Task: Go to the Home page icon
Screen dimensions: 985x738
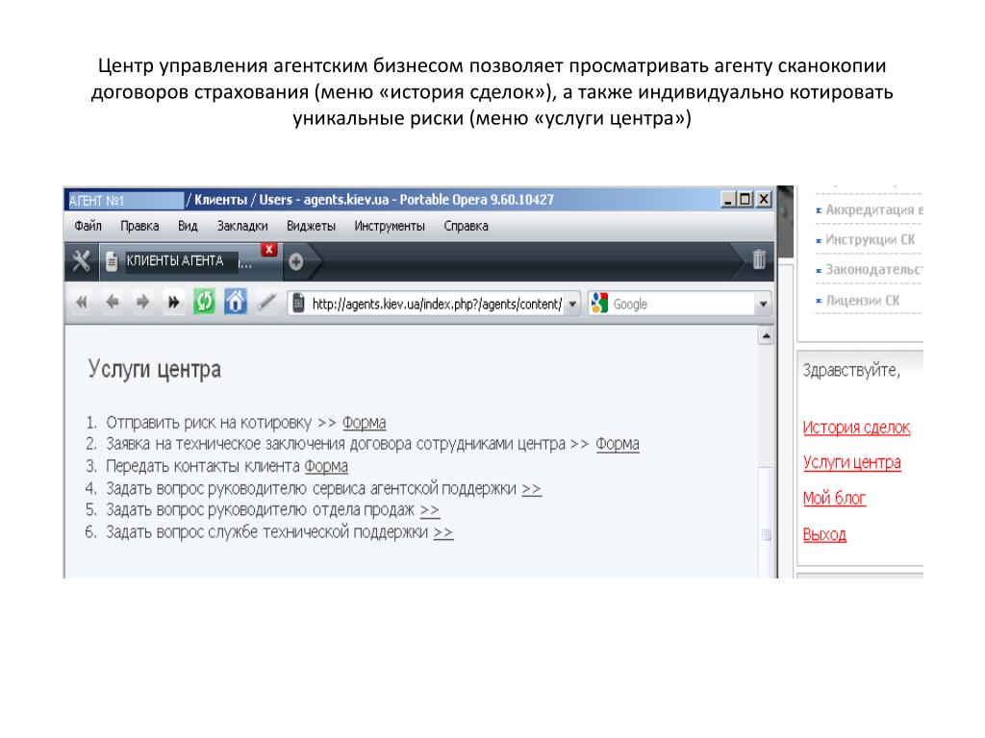Action: pyautogui.click(x=236, y=302)
